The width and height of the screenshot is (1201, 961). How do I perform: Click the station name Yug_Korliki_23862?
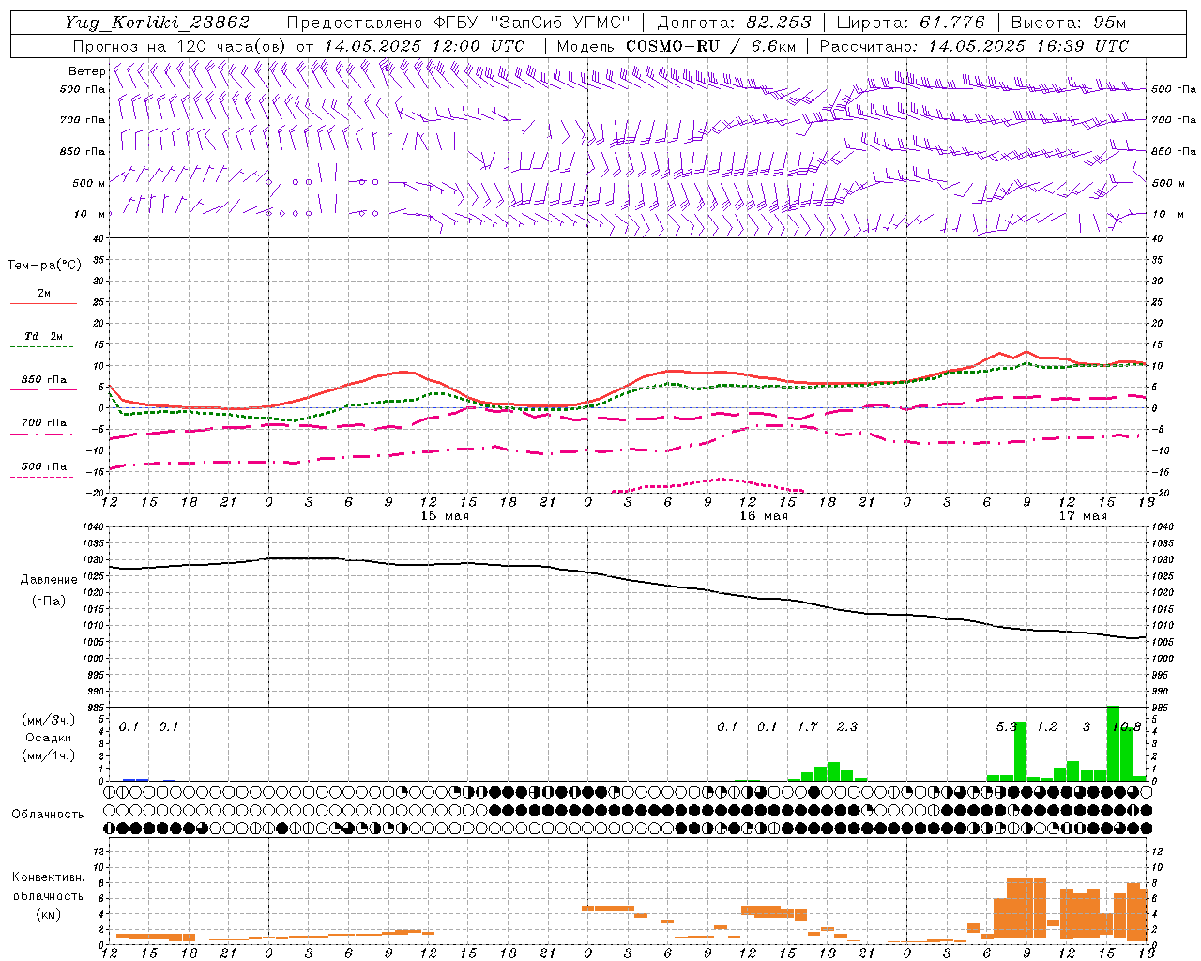157,23
